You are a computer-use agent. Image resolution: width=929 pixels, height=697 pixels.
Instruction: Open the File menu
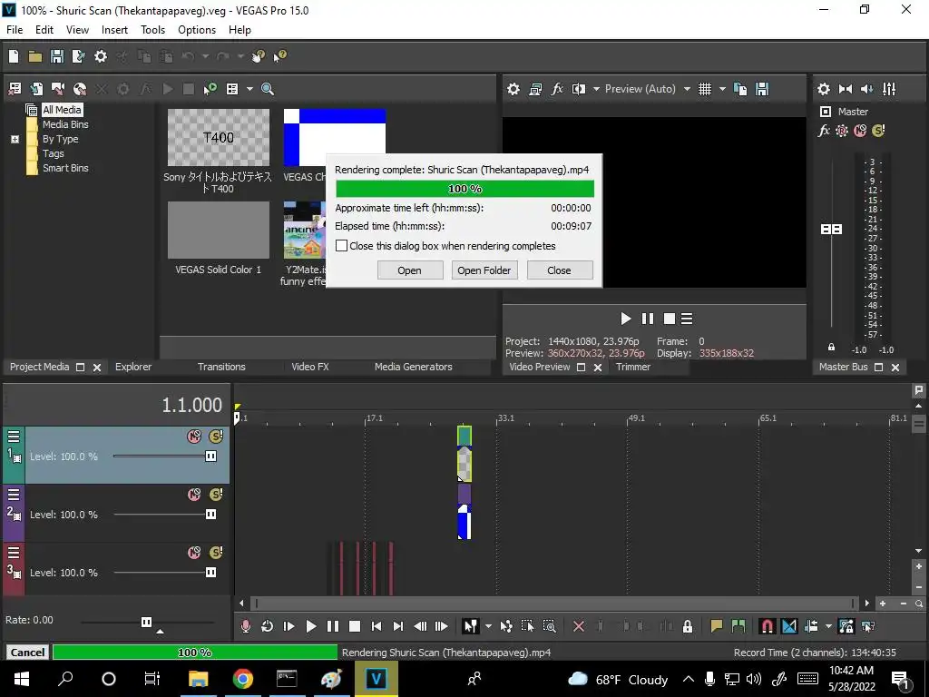pyautogui.click(x=15, y=30)
